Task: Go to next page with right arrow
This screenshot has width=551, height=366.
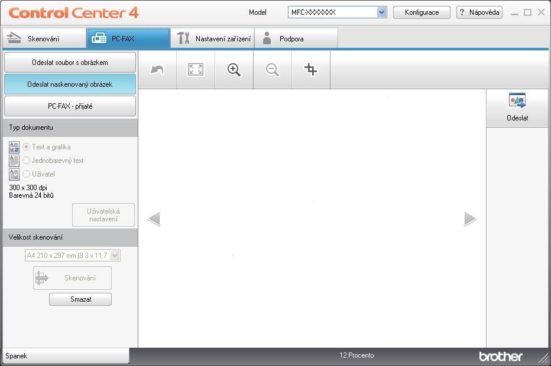Action: [470, 219]
